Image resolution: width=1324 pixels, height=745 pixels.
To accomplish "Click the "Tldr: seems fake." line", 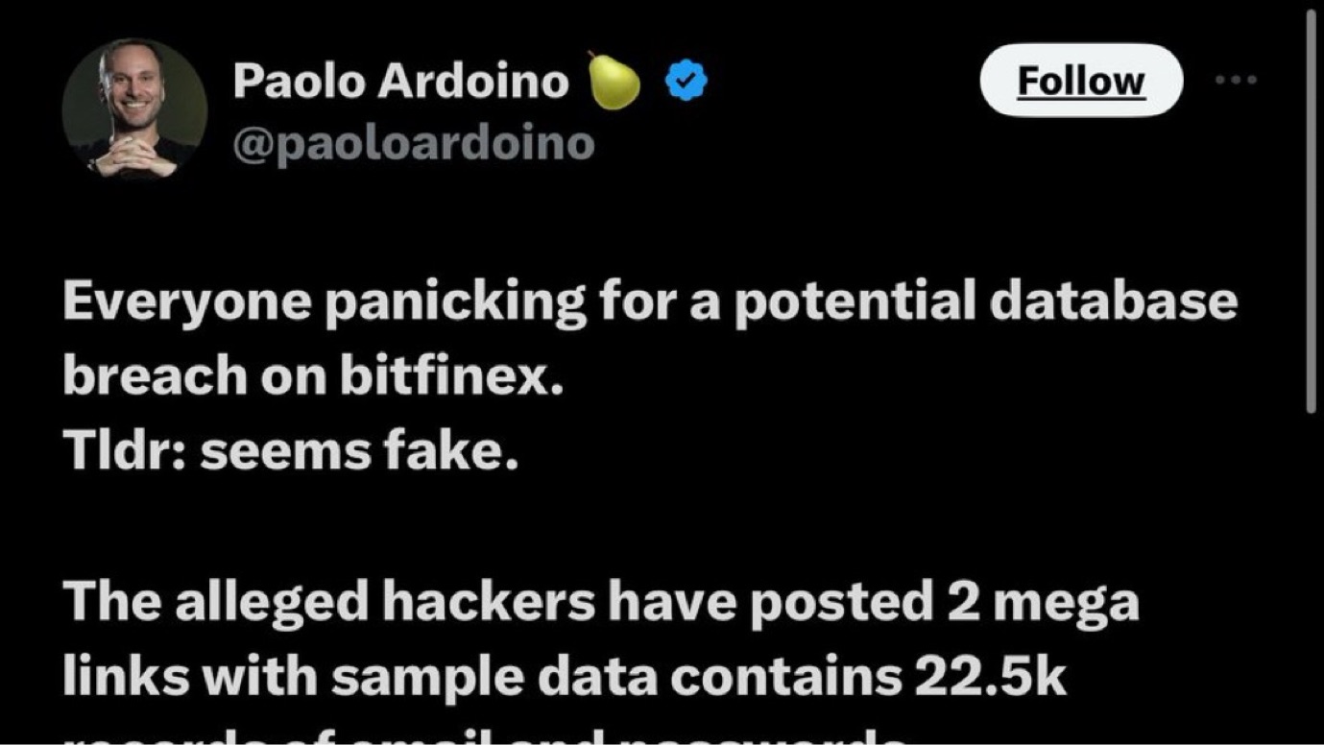I will pos(291,451).
